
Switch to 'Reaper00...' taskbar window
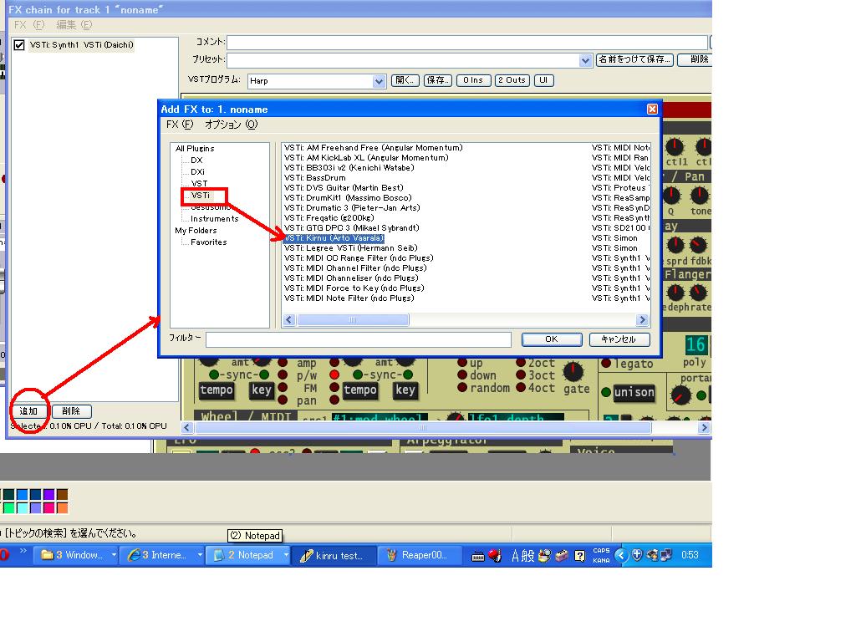(x=420, y=555)
